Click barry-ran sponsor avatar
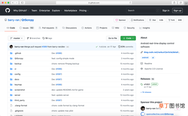 pos(143,108)
